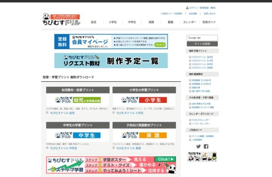Click the user icon beside ログイン
Viewport: 272px width, 177px height.
coord(187,8)
